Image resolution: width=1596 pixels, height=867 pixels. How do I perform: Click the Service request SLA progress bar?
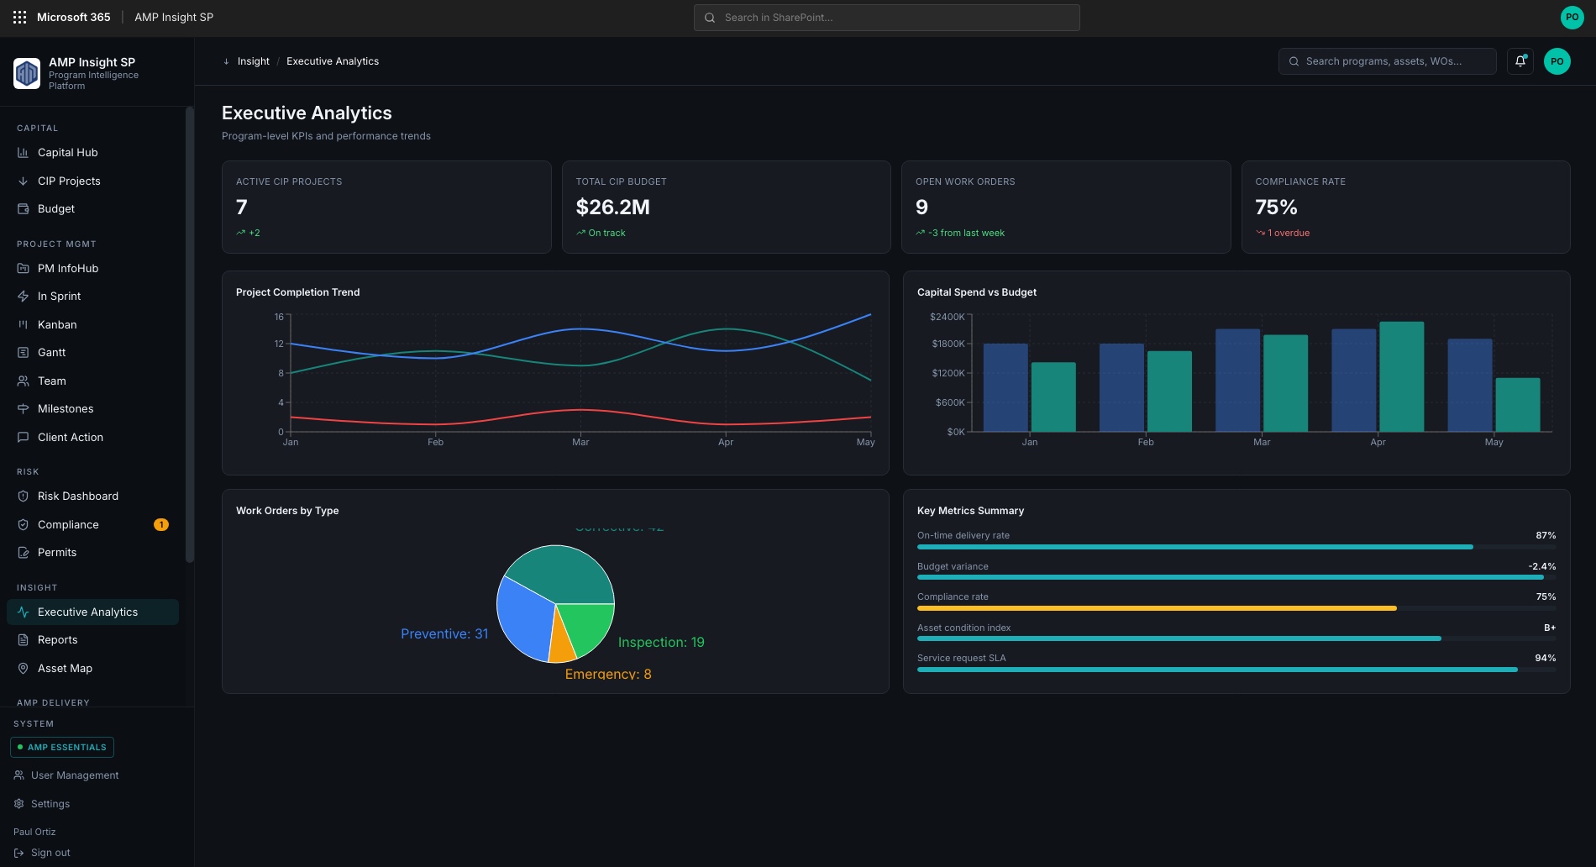click(1236, 670)
